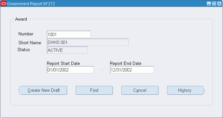223x118 pixels.
Task: Minimize the Government Report SF272 window
Action: (x=209, y=4)
